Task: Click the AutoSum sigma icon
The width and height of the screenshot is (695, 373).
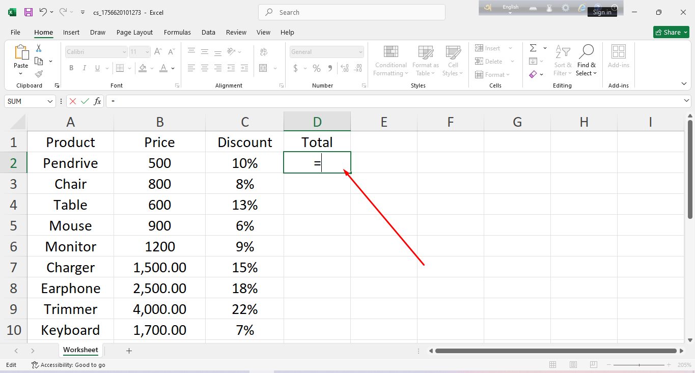Action: click(533, 48)
